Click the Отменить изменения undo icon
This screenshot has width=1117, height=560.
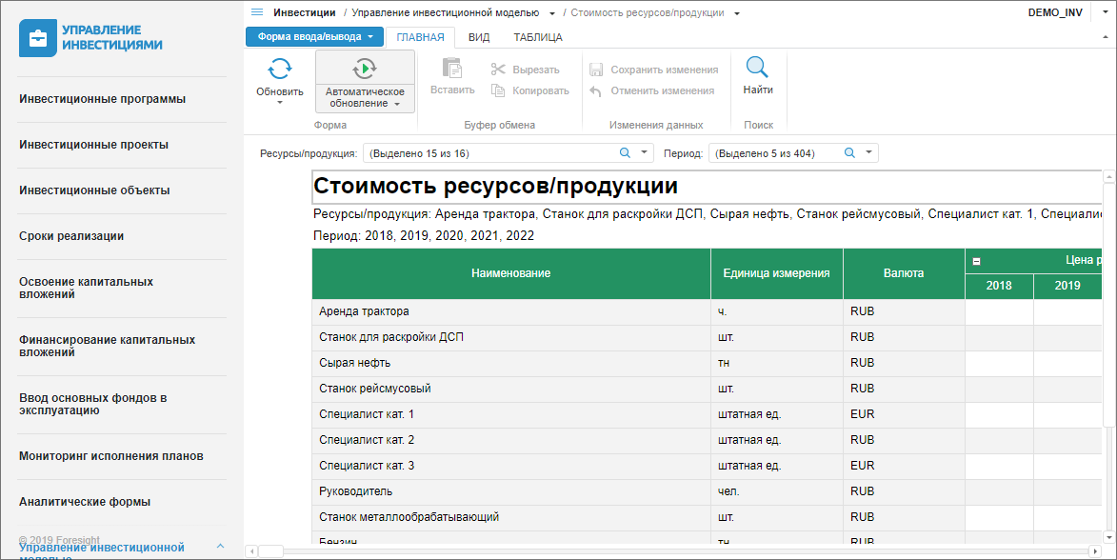(x=596, y=90)
